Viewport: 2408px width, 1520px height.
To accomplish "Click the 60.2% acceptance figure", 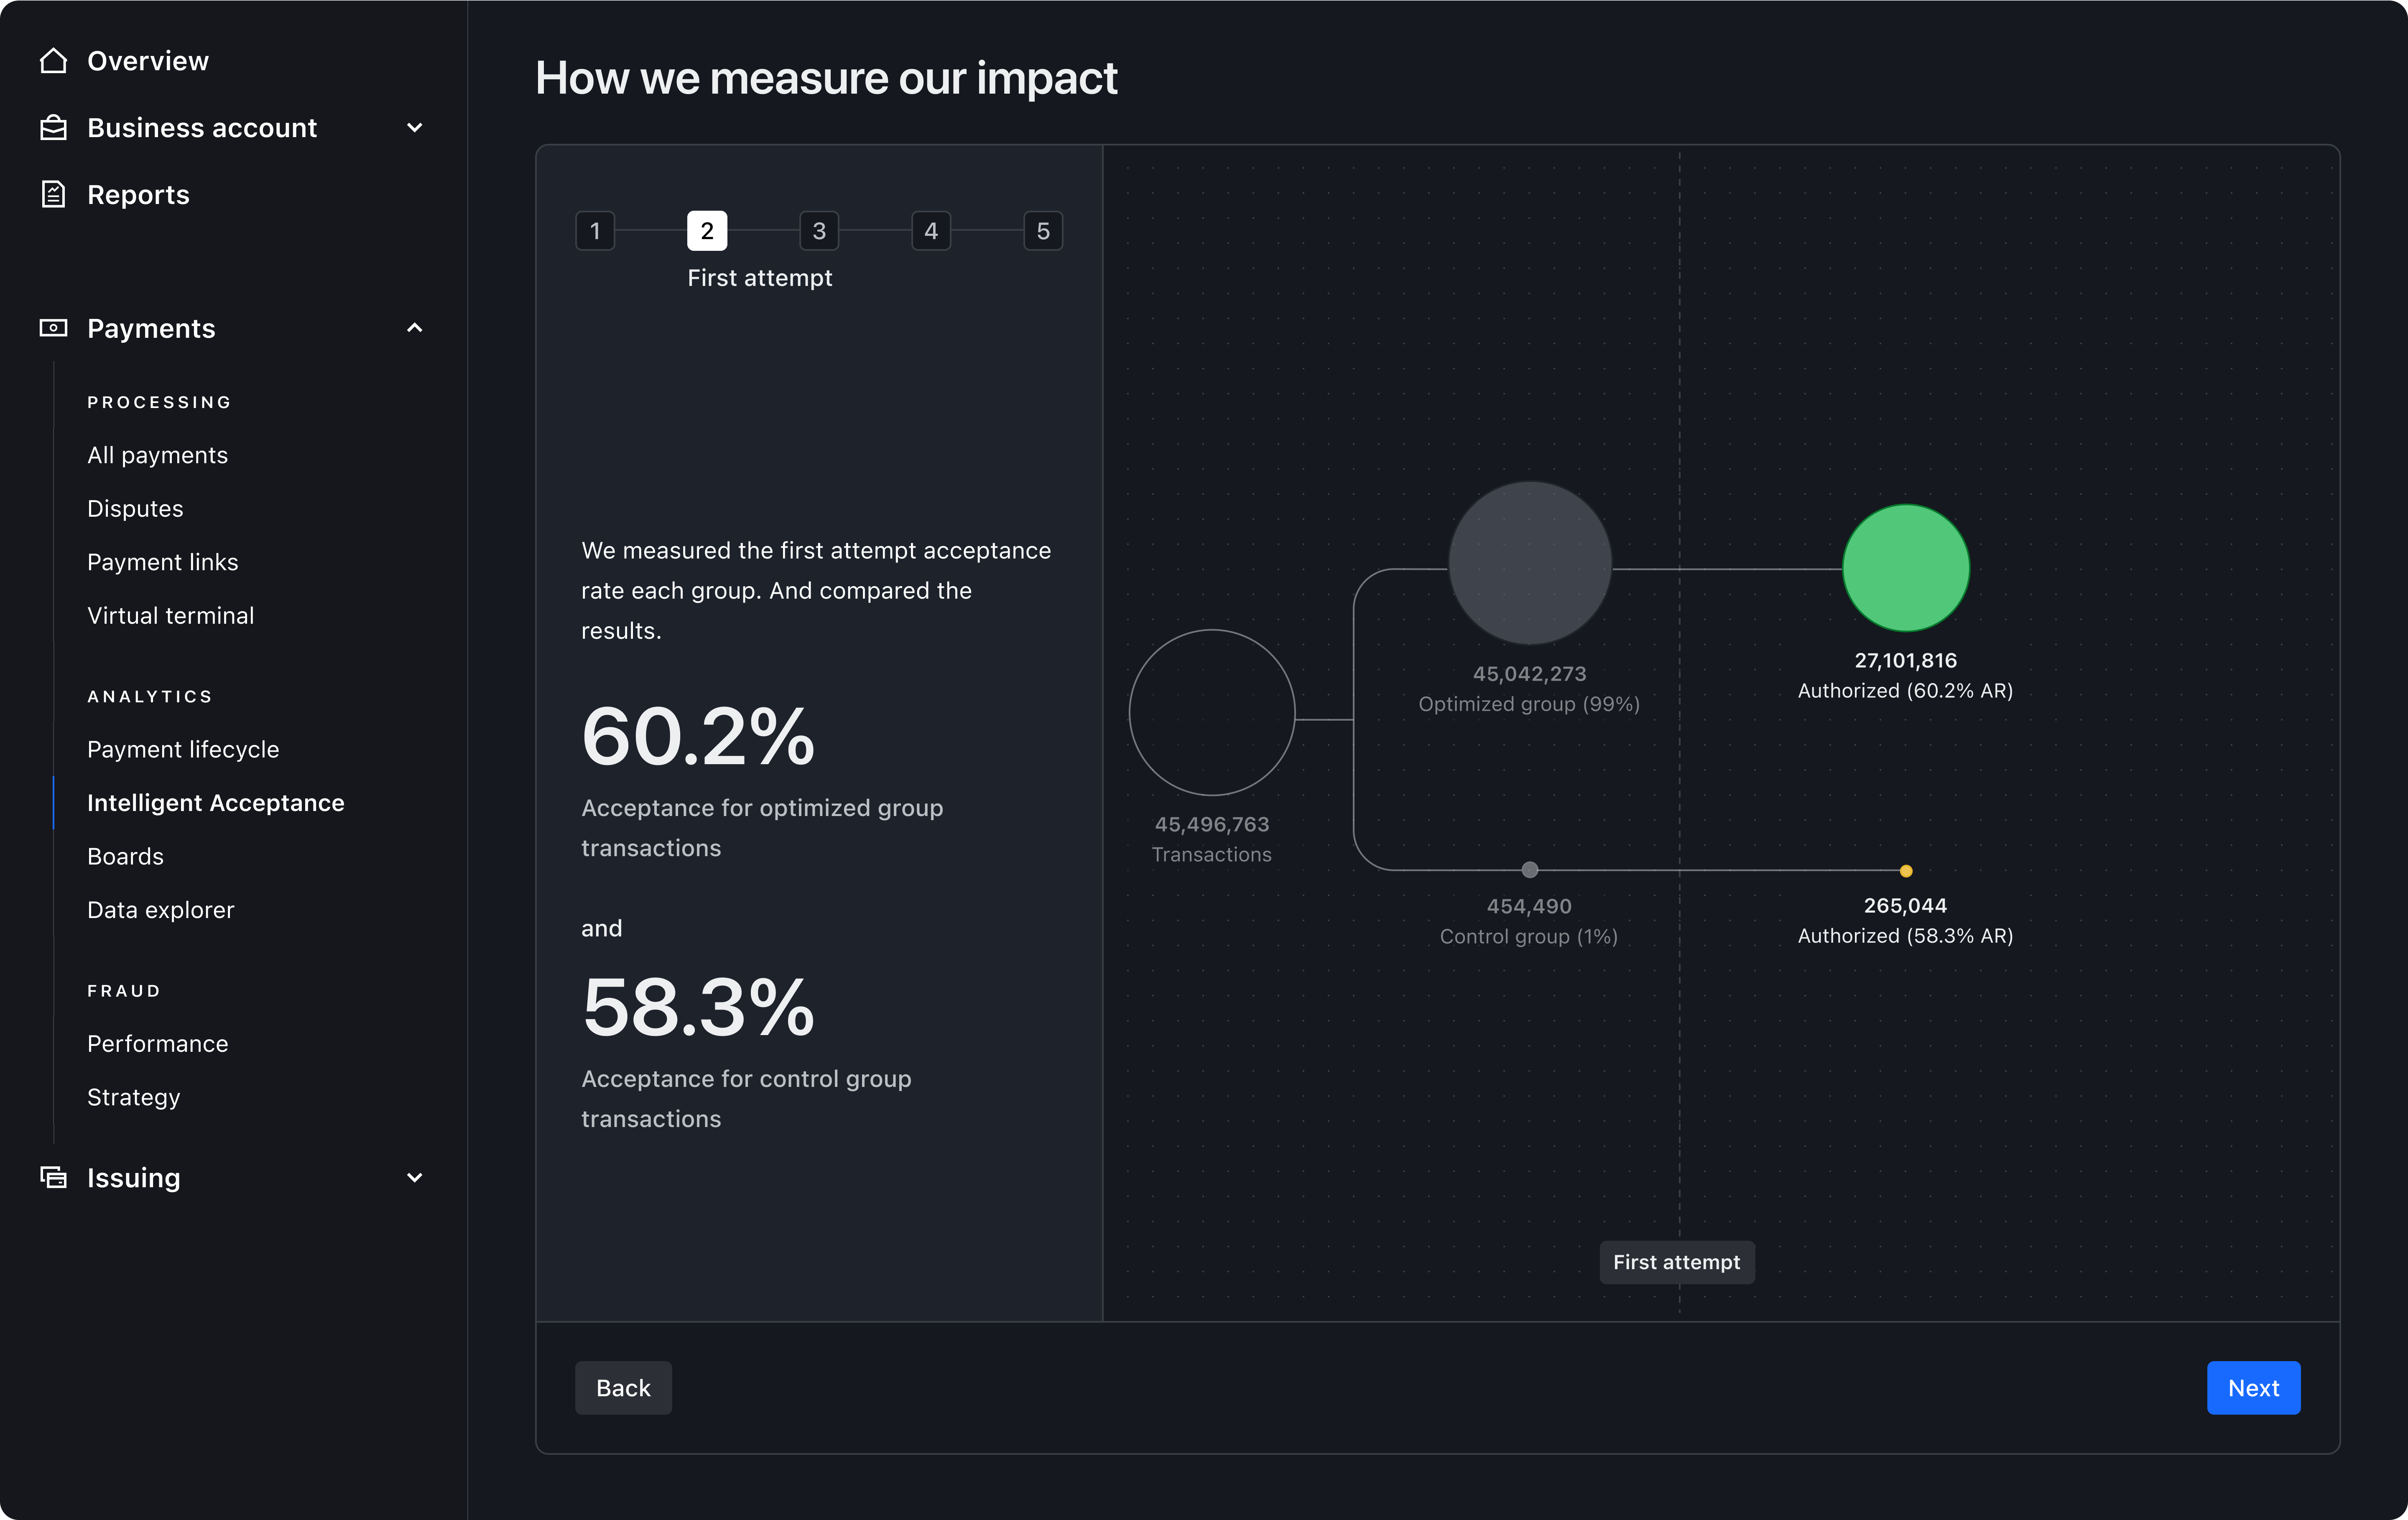I will pos(698,737).
